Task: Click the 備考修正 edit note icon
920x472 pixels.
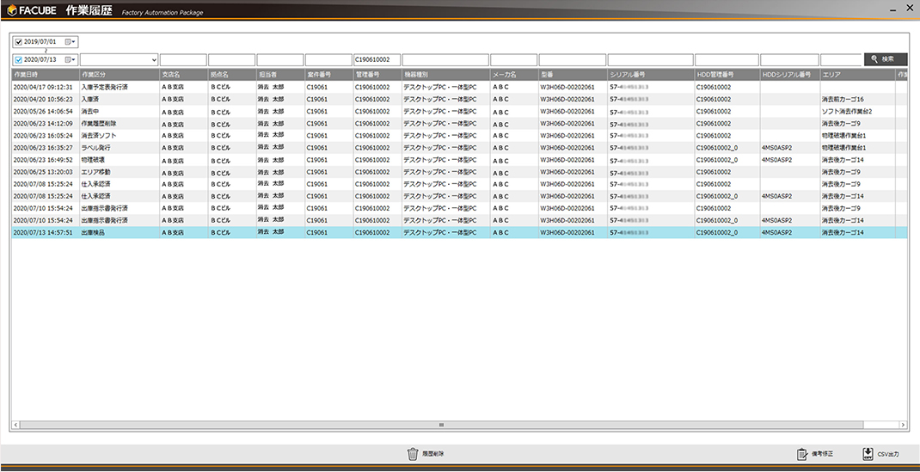Action: click(802, 454)
